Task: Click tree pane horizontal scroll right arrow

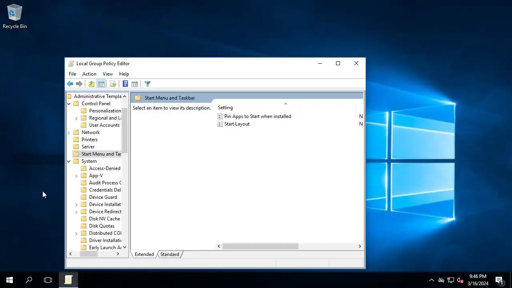Action: tap(118, 254)
